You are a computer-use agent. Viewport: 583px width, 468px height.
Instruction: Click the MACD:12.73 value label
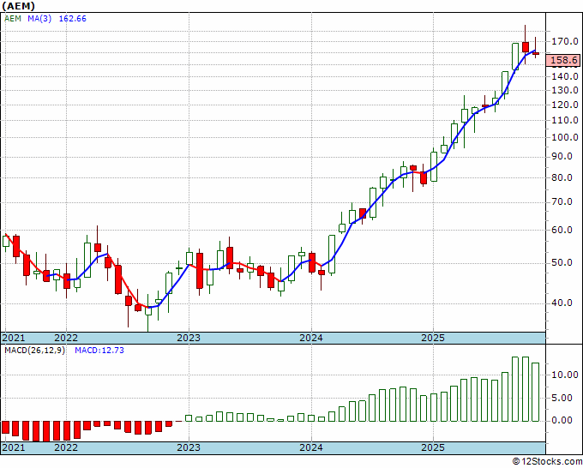point(99,351)
